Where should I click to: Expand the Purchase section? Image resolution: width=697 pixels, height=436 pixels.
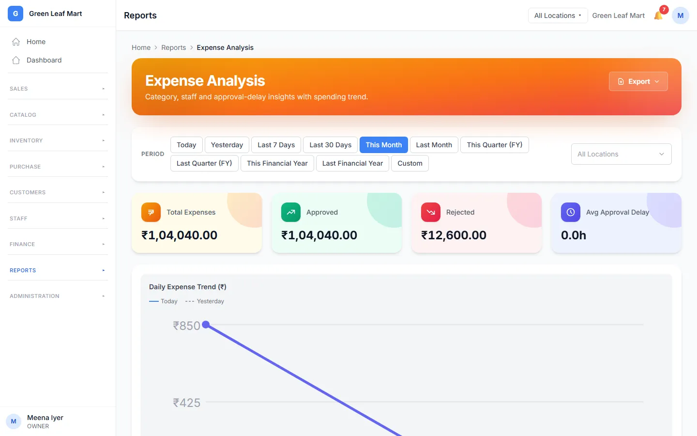click(58, 167)
